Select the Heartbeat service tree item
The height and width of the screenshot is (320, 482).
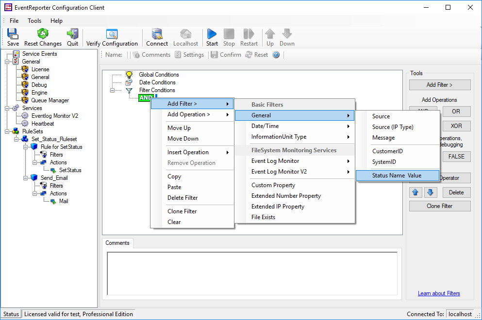(x=43, y=124)
